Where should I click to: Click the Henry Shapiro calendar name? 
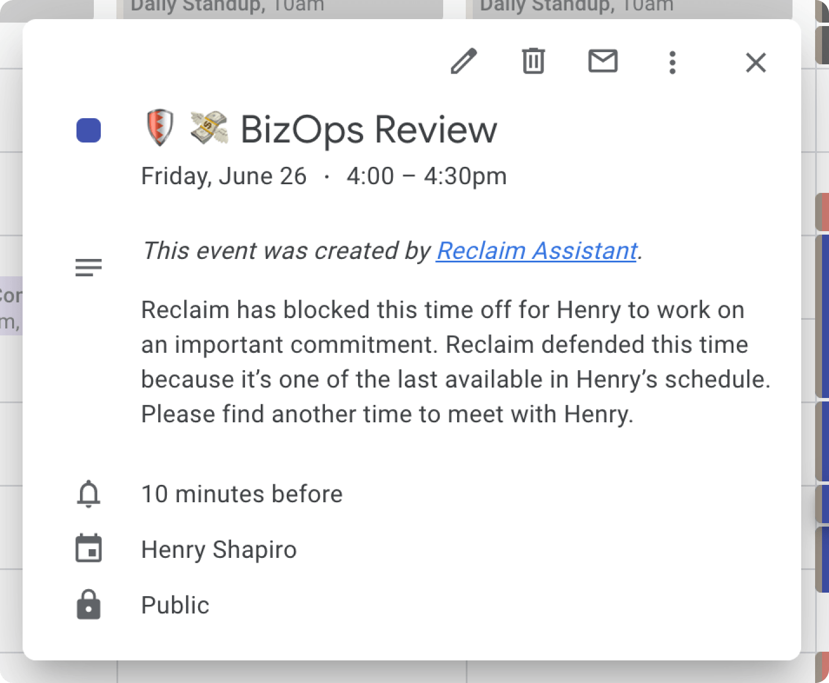point(219,550)
